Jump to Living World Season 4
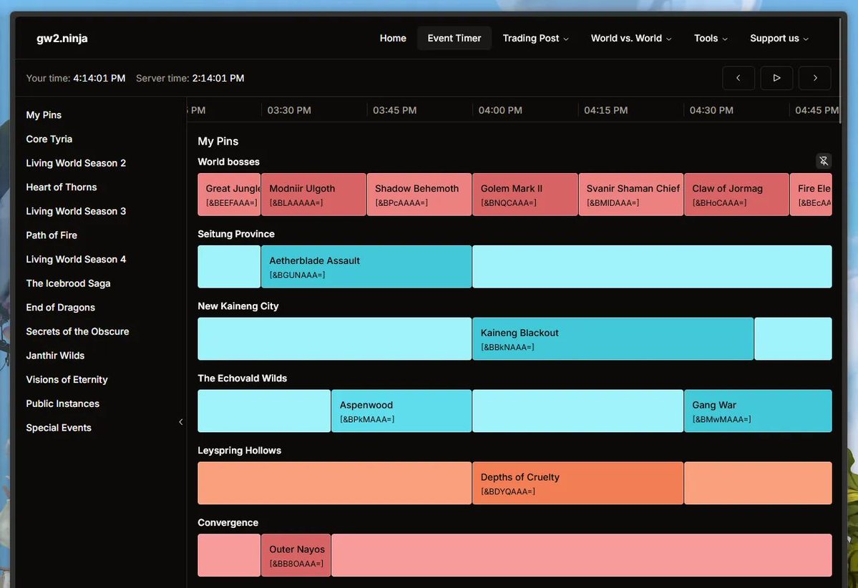 (76, 259)
